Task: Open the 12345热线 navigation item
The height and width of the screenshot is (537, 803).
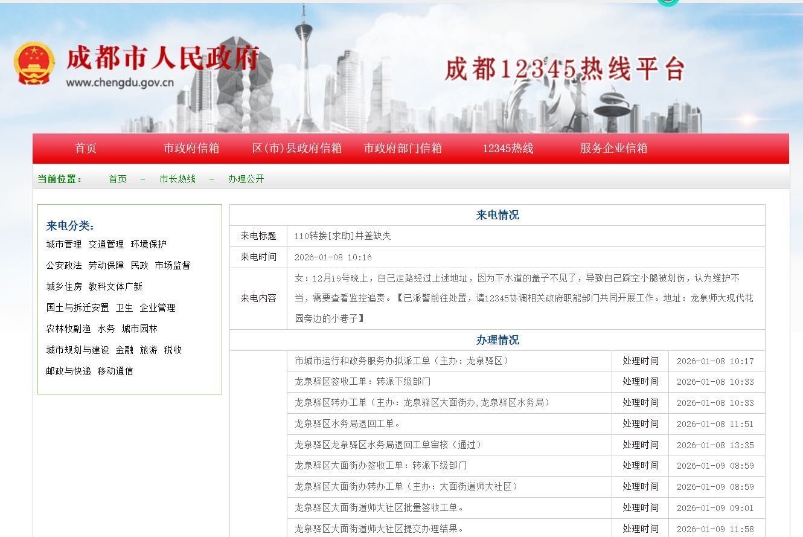Action: (x=508, y=149)
